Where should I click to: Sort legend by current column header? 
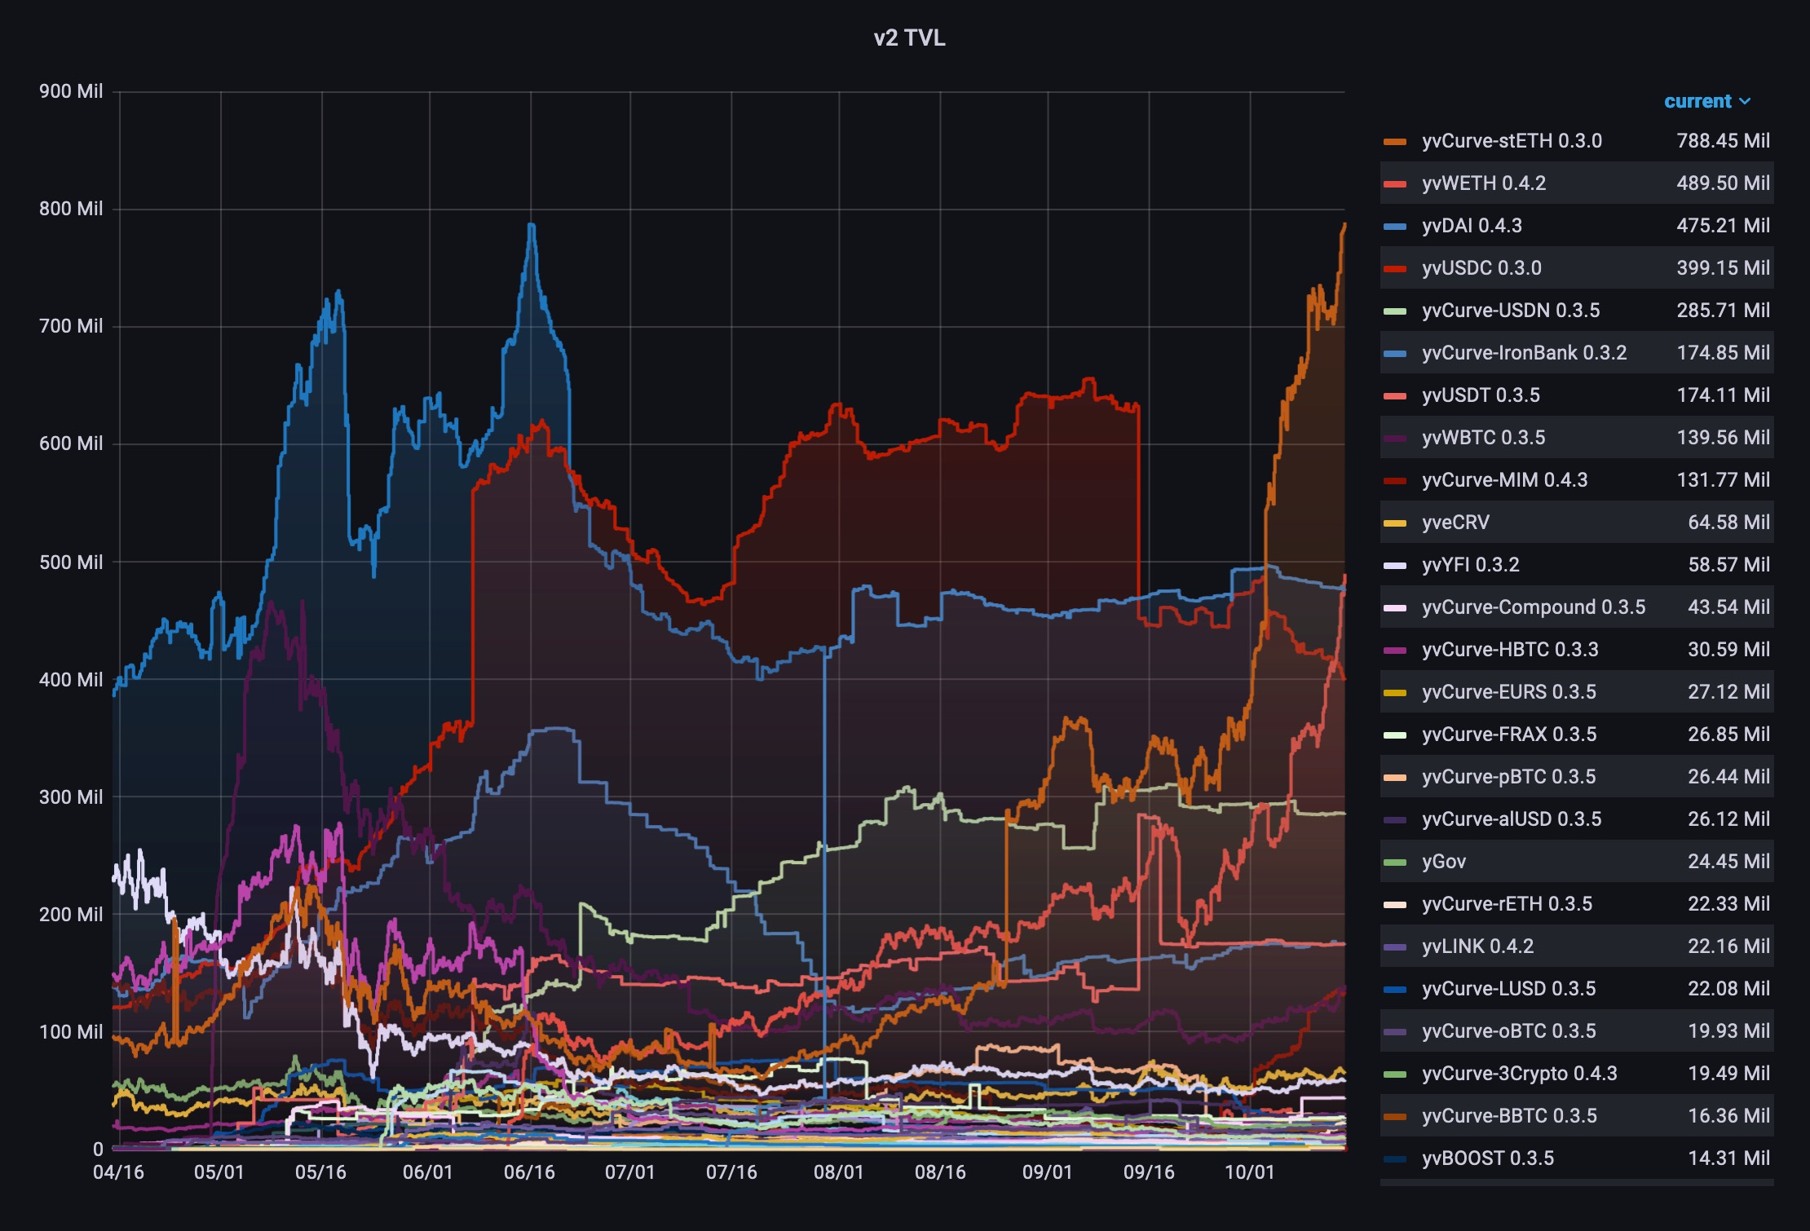click(x=1697, y=102)
